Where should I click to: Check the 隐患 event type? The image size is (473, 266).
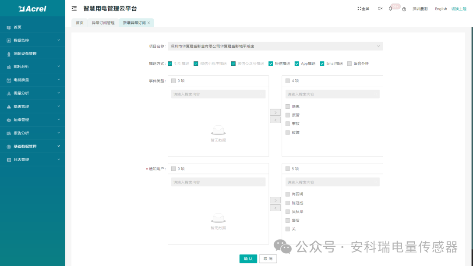pos(287,106)
